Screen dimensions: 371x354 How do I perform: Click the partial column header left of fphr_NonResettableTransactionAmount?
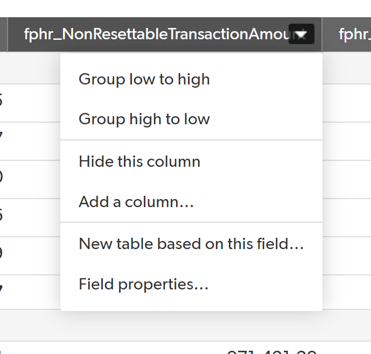point(4,34)
